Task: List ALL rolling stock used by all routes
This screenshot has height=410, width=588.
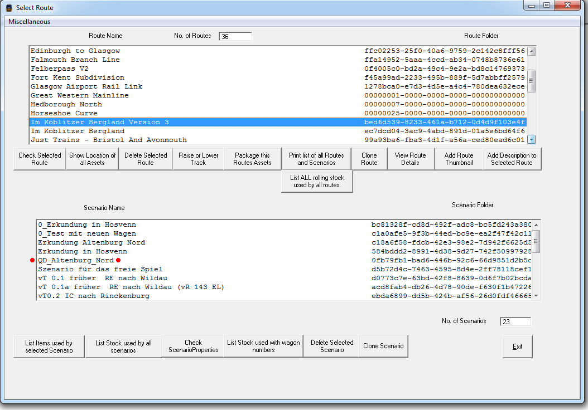Action: point(317,182)
